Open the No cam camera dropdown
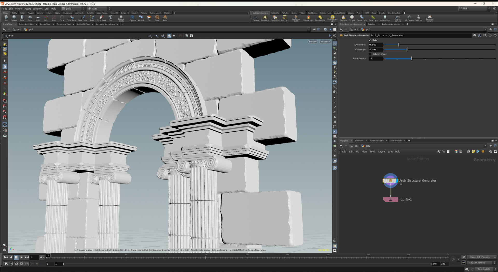This screenshot has height=272, width=498. pos(325,42)
